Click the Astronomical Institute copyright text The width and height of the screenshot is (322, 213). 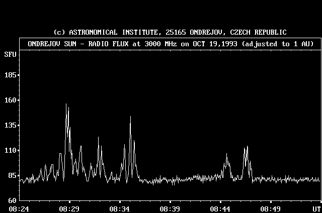click(x=170, y=32)
